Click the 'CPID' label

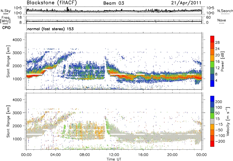point(6,28)
